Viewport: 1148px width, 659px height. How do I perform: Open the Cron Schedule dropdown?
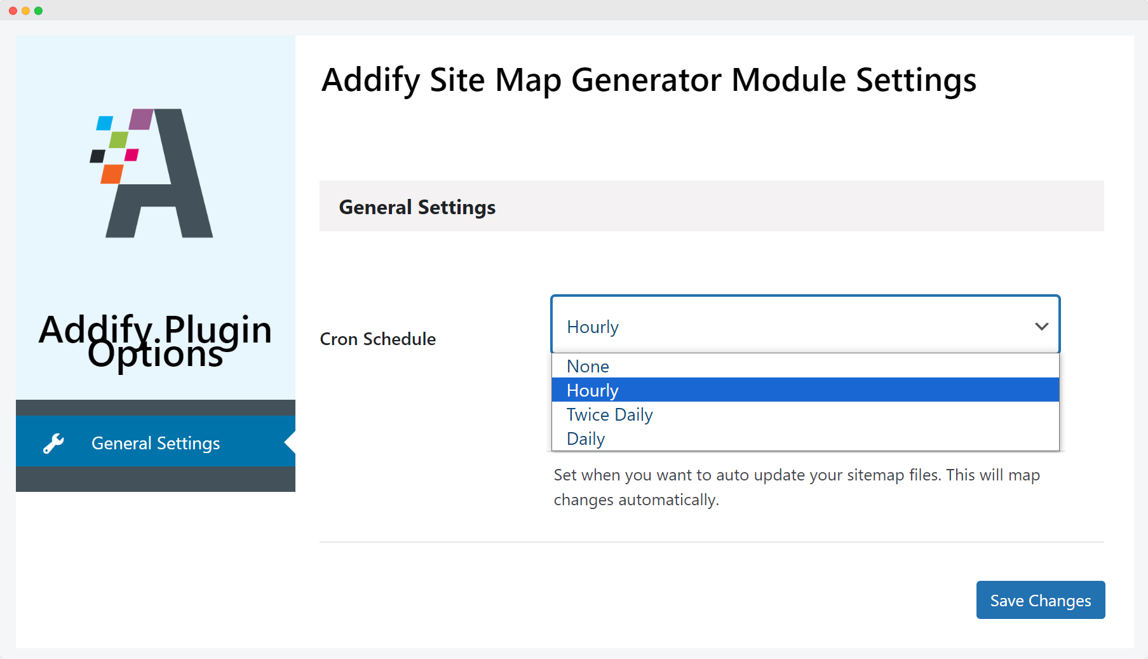[805, 324]
